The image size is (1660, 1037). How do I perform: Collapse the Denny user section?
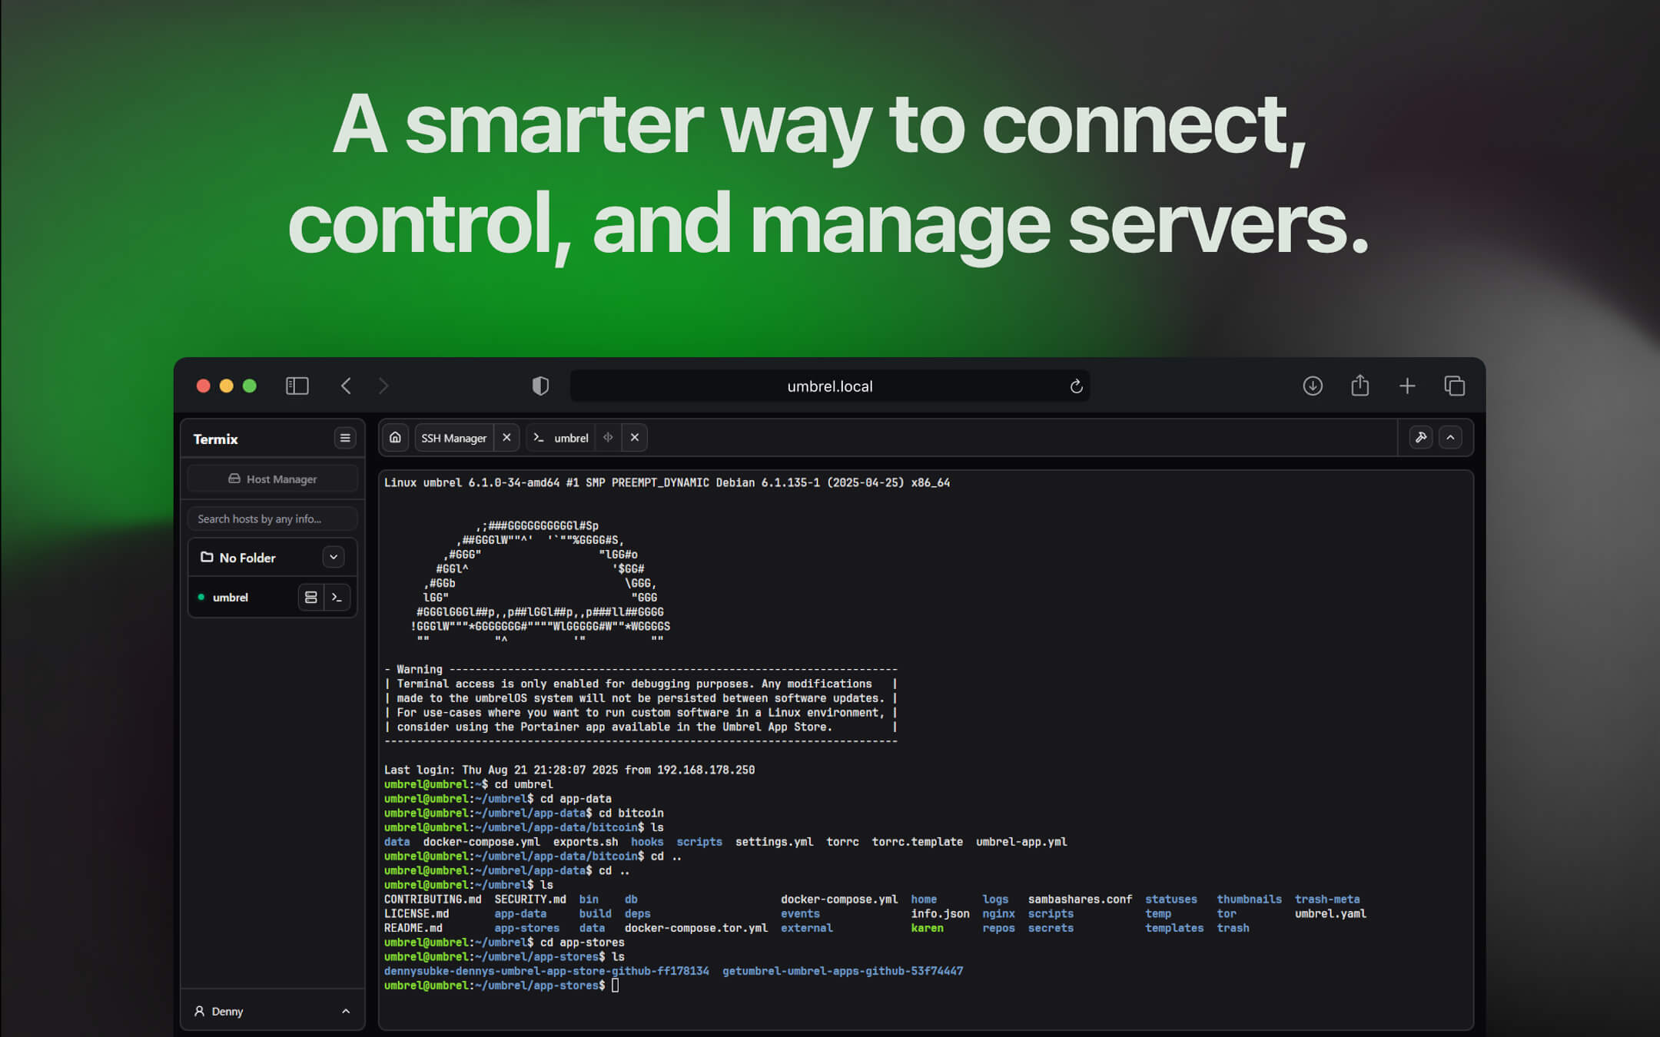pyautogui.click(x=346, y=1010)
